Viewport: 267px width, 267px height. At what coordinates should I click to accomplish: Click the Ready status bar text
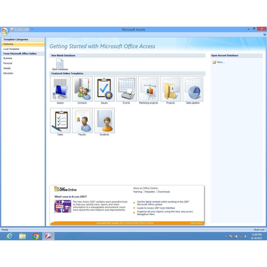(x=5, y=230)
